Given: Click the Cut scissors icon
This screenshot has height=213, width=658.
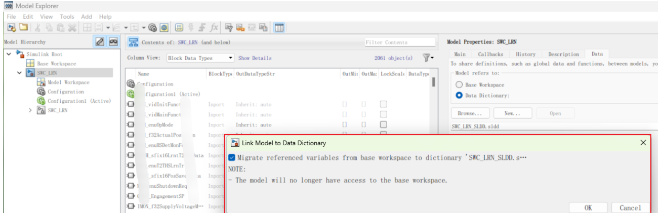Looking at the screenshot, I should [37, 28].
